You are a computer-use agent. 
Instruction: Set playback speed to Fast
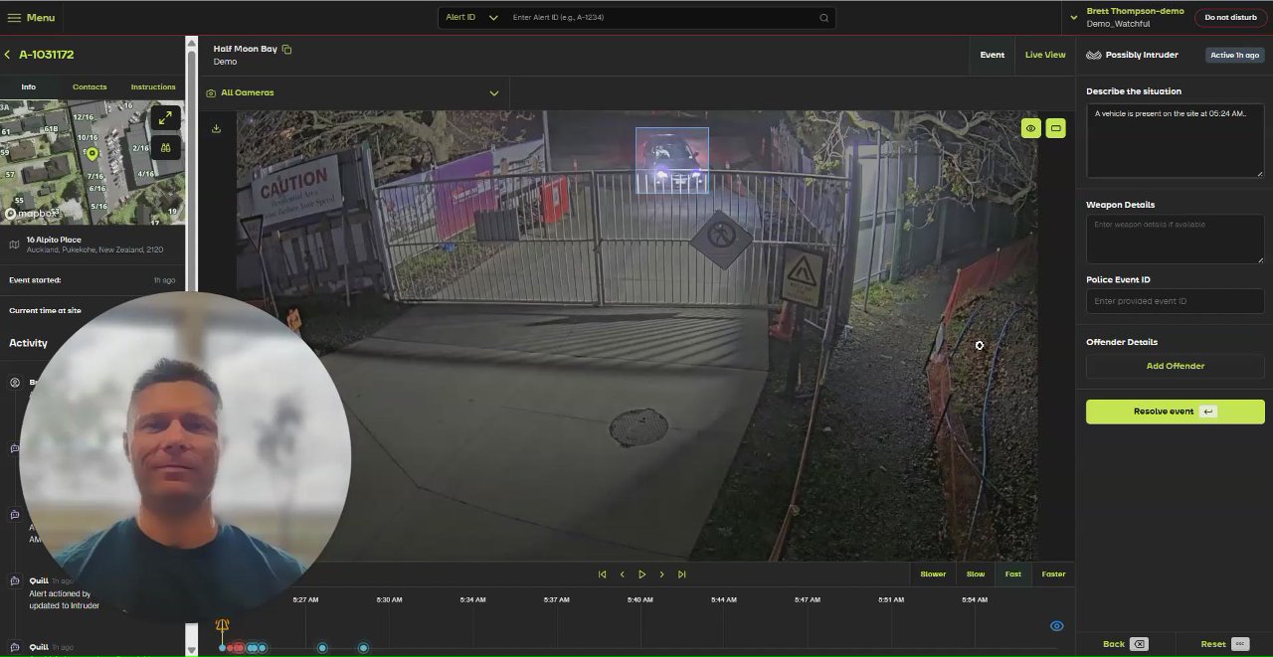coord(1013,575)
